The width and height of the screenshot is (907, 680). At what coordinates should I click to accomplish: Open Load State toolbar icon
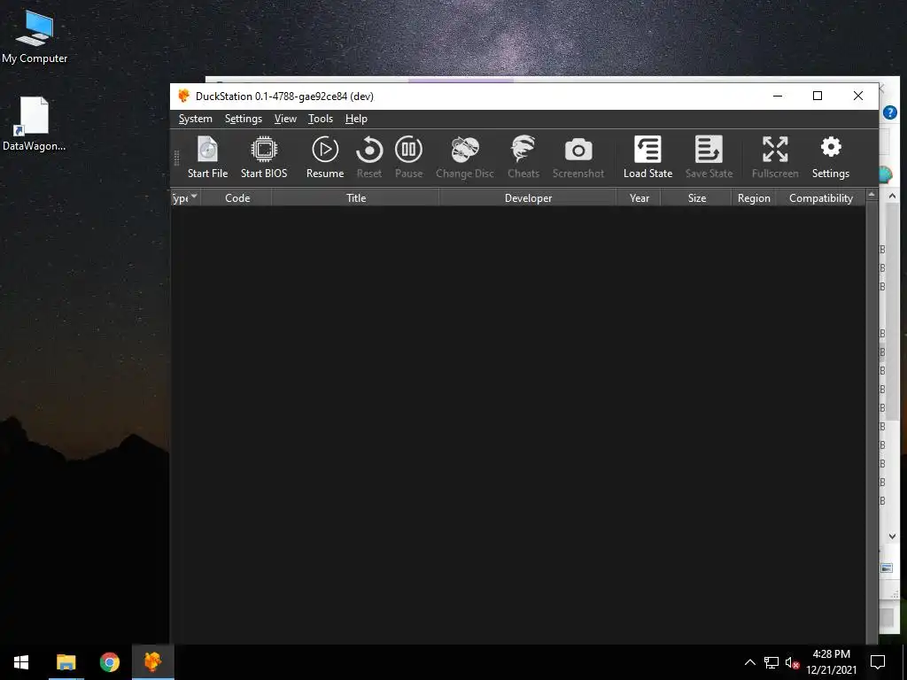647,157
